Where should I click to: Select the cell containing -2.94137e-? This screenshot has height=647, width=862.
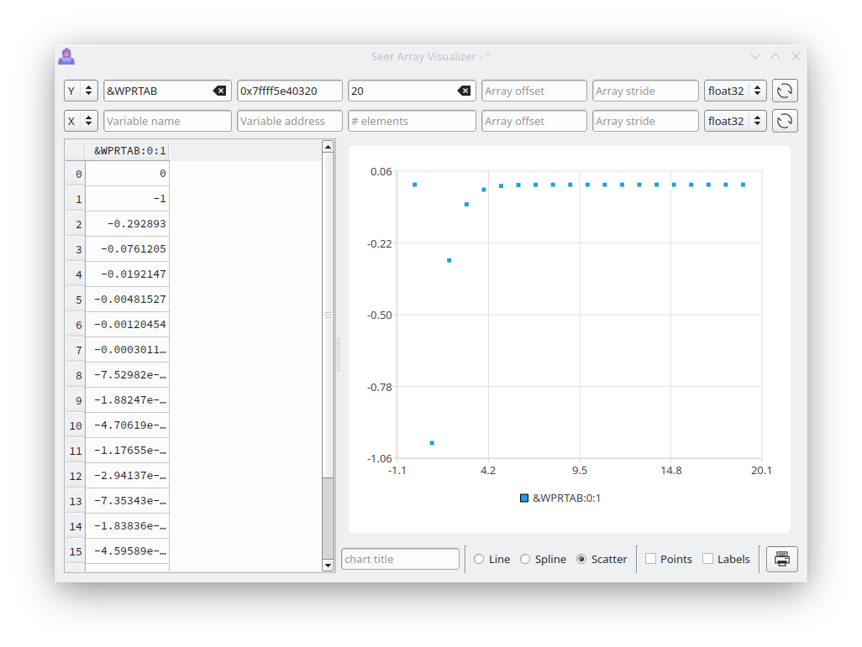click(128, 476)
